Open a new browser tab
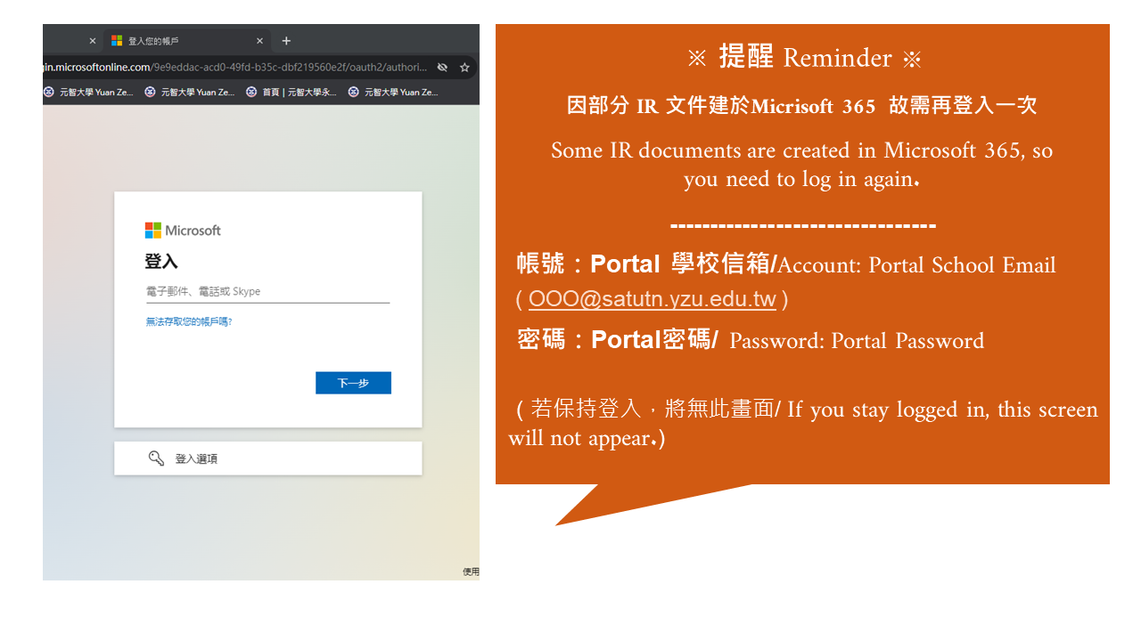Screen dimensions: 1141x641 [x=286, y=41]
